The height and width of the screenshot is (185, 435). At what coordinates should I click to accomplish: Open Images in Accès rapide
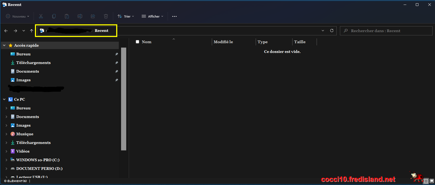[x=23, y=80]
